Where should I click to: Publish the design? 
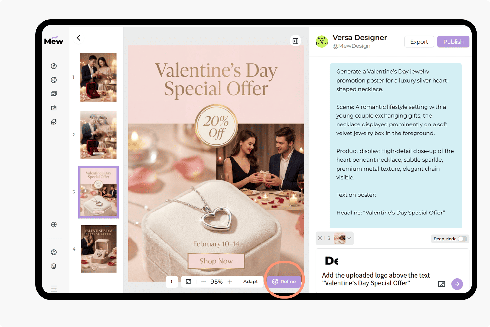tap(453, 41)
